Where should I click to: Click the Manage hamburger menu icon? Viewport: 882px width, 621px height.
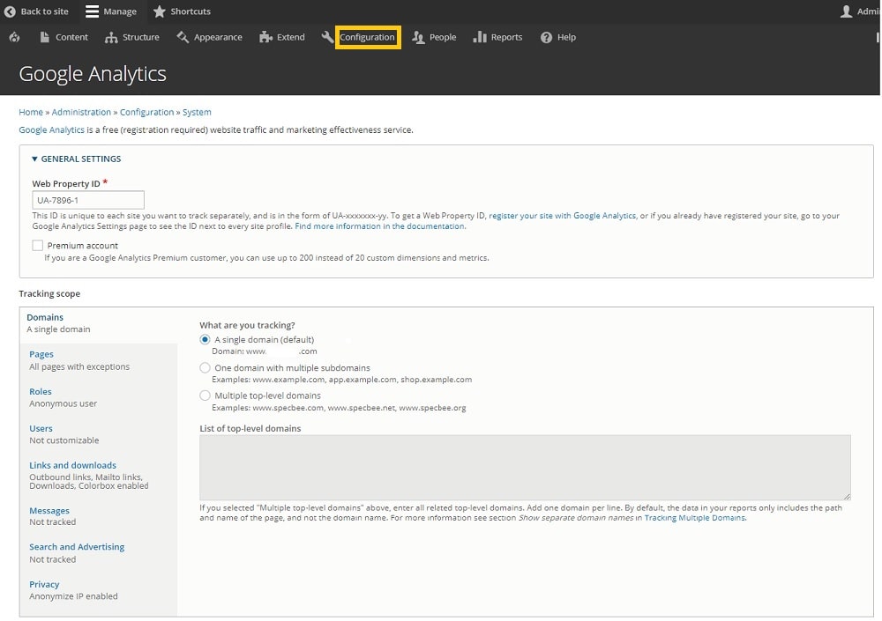pos(92,11)
